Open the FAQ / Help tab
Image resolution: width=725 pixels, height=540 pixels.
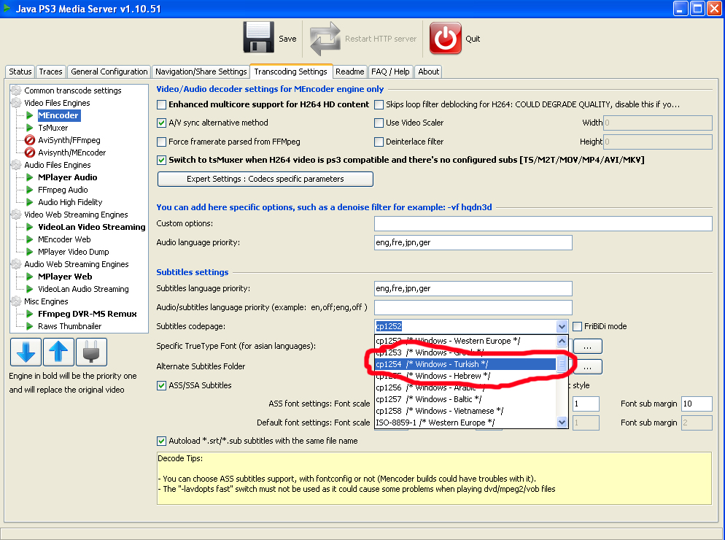[390, 72]
